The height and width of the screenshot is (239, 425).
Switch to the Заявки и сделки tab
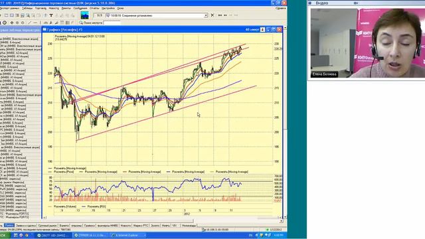point(26,226)
